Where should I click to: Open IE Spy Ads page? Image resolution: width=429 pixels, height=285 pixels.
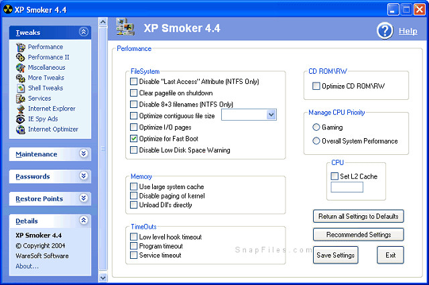coord(43,119)
